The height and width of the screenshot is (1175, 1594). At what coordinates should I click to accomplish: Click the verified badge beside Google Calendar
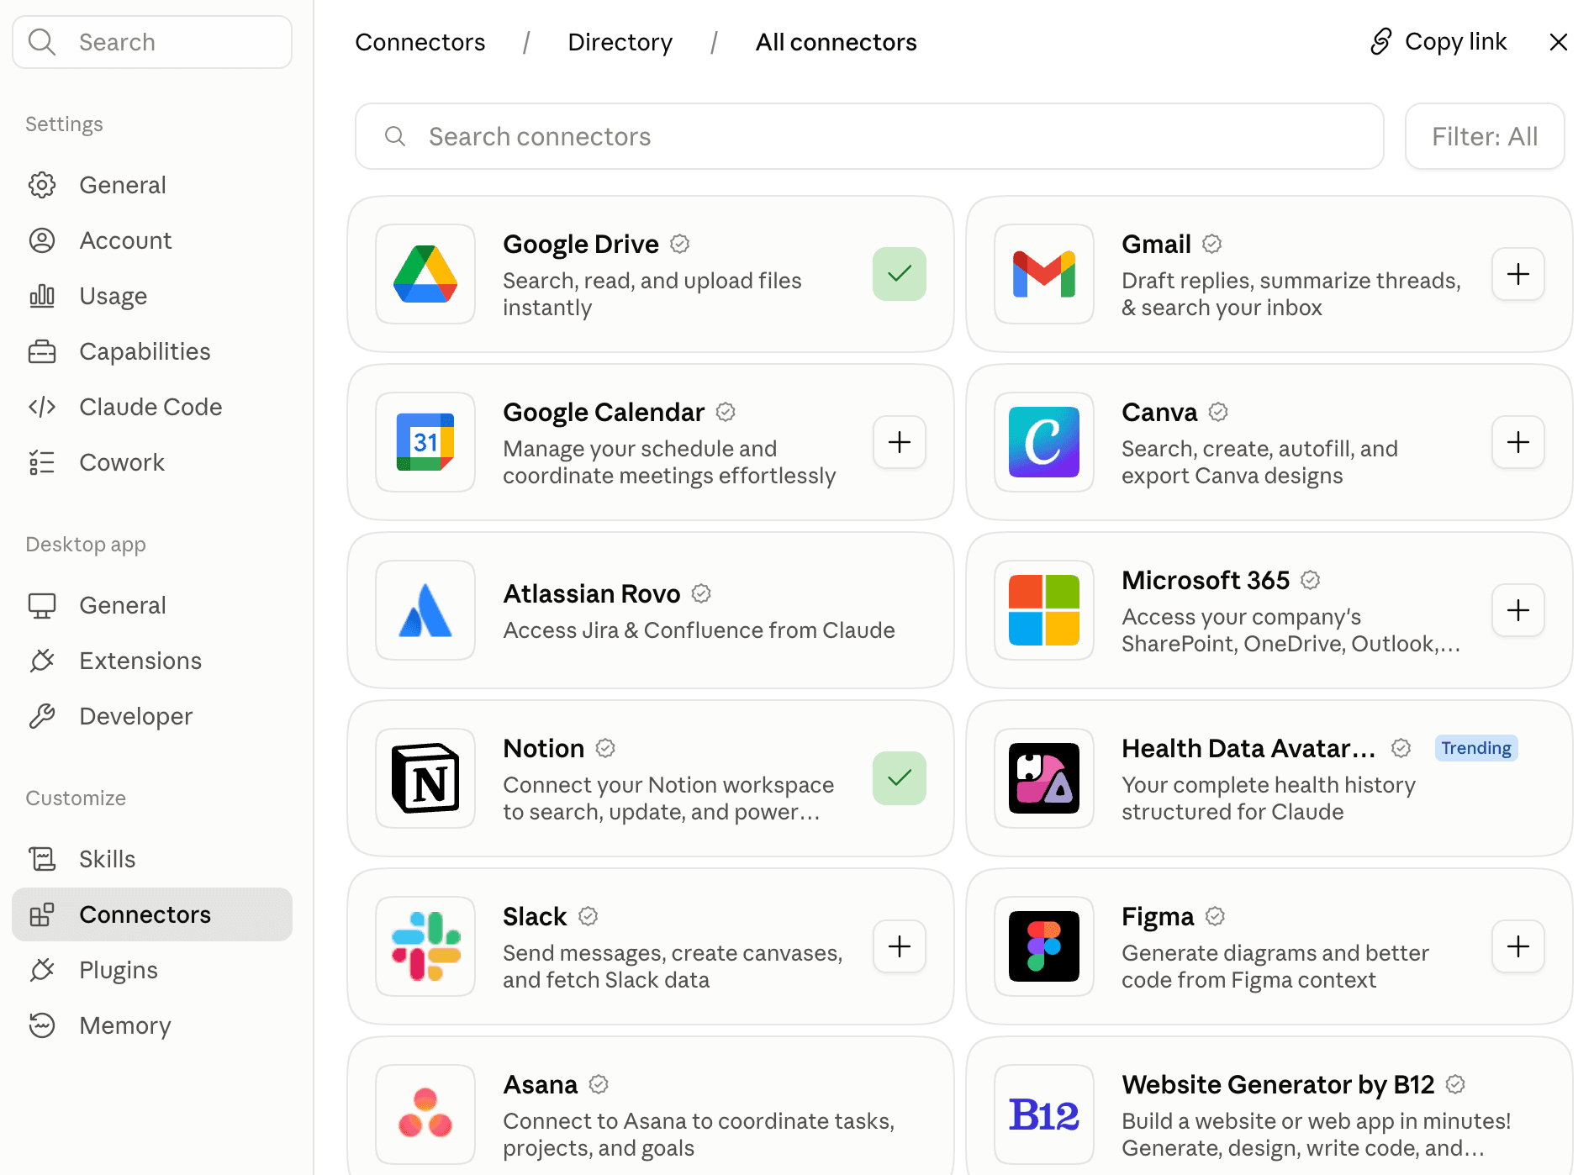click(726, 412)
